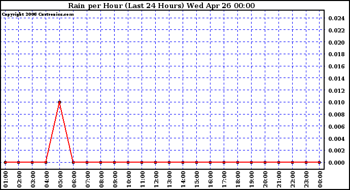Click the data point at 15:00
The image size is (350, 190).
(x=196, y=162)
